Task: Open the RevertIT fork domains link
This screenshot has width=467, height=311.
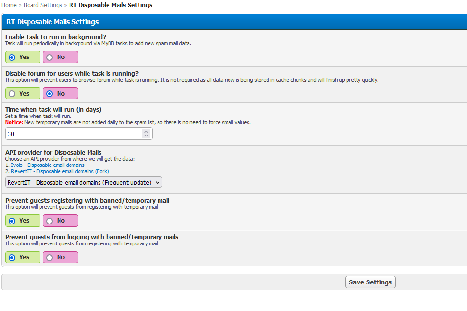Action: [x=60, y=171]
